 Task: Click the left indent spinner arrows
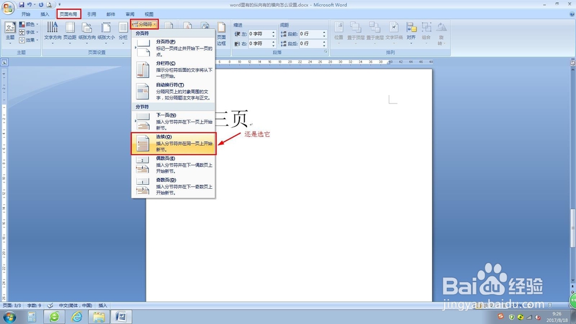[x=274, y=34]
